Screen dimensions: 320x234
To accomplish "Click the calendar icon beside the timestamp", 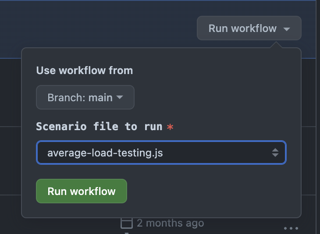I will point(126,223).
